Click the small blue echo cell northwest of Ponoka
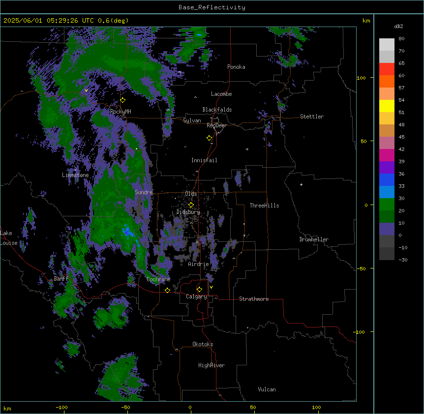Screen dimensions: 424x414 click(x=199, y=34)
